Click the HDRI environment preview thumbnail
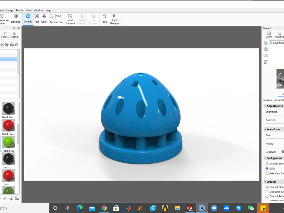284x213 pixels. pyautogui.click(x=280, y=79)
